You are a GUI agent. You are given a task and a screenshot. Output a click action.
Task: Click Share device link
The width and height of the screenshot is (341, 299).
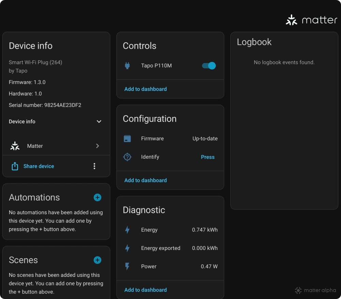point(39,166)
